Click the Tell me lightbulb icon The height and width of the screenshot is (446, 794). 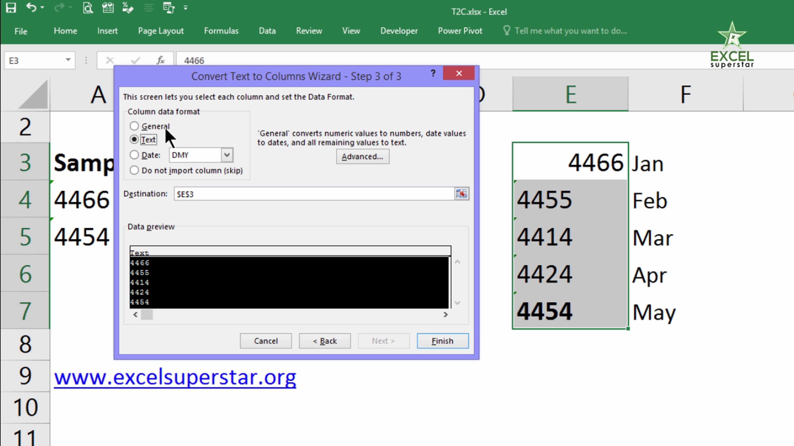tap(507, 31)
